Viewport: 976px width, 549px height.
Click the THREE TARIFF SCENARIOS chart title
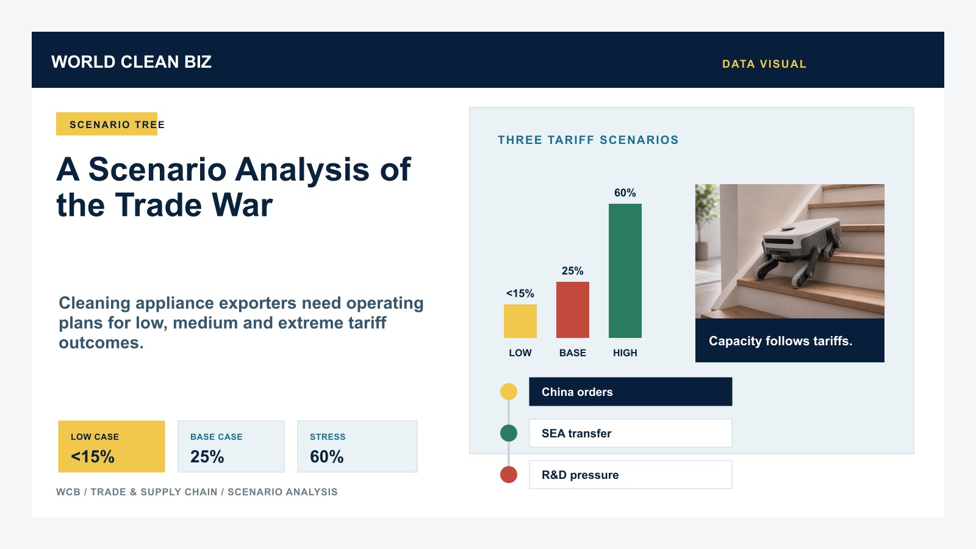pyautogui.click(x=588, y=140)
